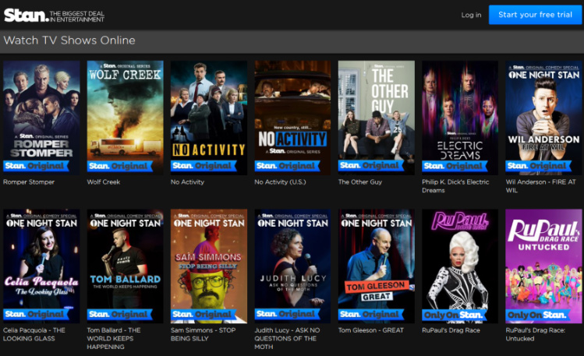Click Stan Original badge on The Other Guy
Viewport: 584px width, 356px height.
[x=371, y=166]
